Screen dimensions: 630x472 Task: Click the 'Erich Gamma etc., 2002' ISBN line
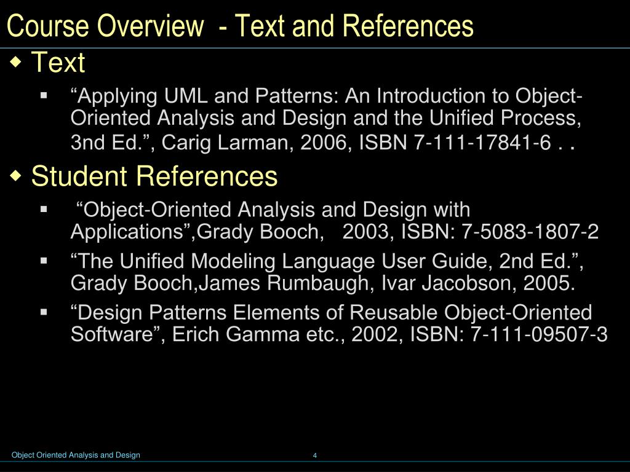pos(339,334)
